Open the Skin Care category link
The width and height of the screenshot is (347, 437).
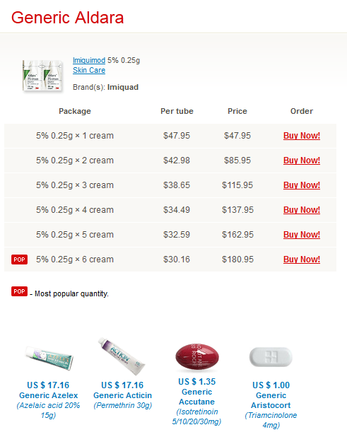coord(89,70)
